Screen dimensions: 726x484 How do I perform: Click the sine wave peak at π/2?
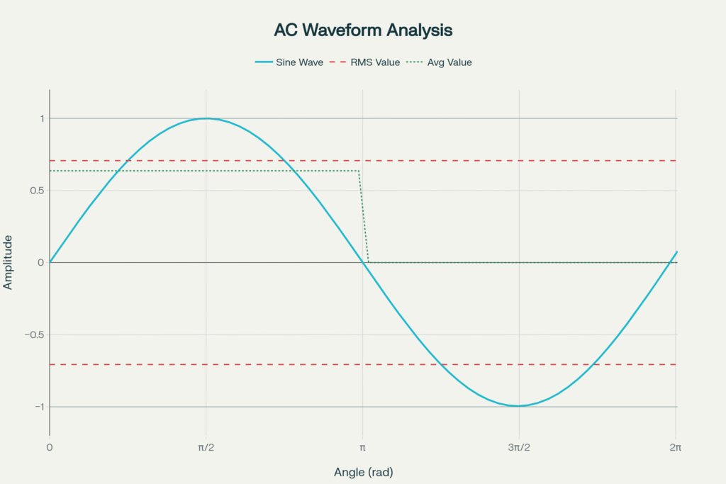(x=206, y=118)
